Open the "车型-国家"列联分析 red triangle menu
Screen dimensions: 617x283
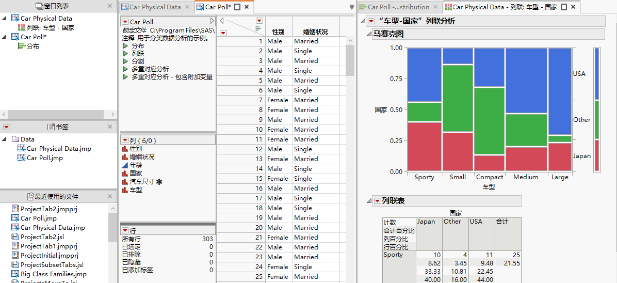click(x=371, y=21)
